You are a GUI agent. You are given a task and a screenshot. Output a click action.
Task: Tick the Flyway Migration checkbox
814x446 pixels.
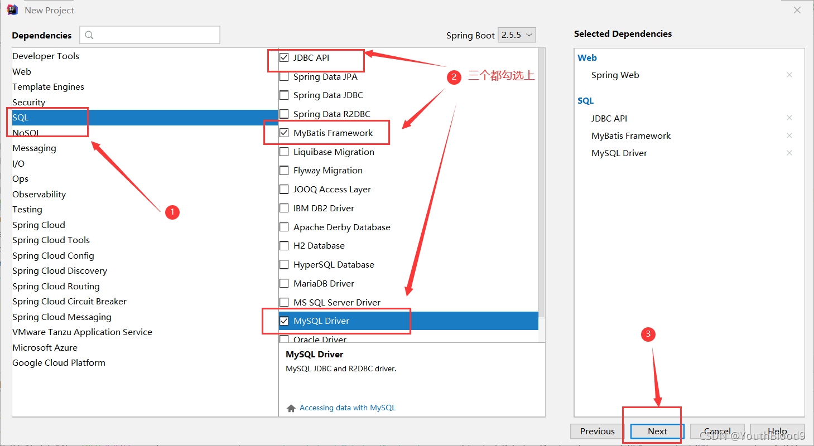pyautogui.click(x=284, y=170)
